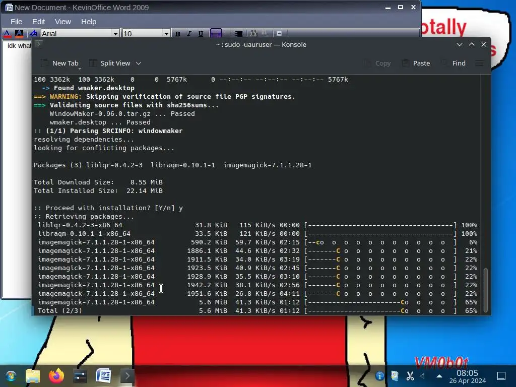Click the 'Found wmaker.desktop' terminal line
Viewport: 516px width, 387px height.
click(88, 88)
